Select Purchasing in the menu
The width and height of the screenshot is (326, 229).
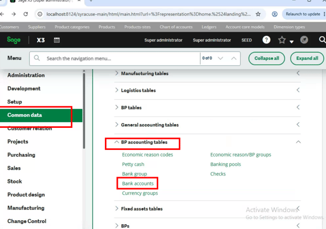tap(21, 155)
